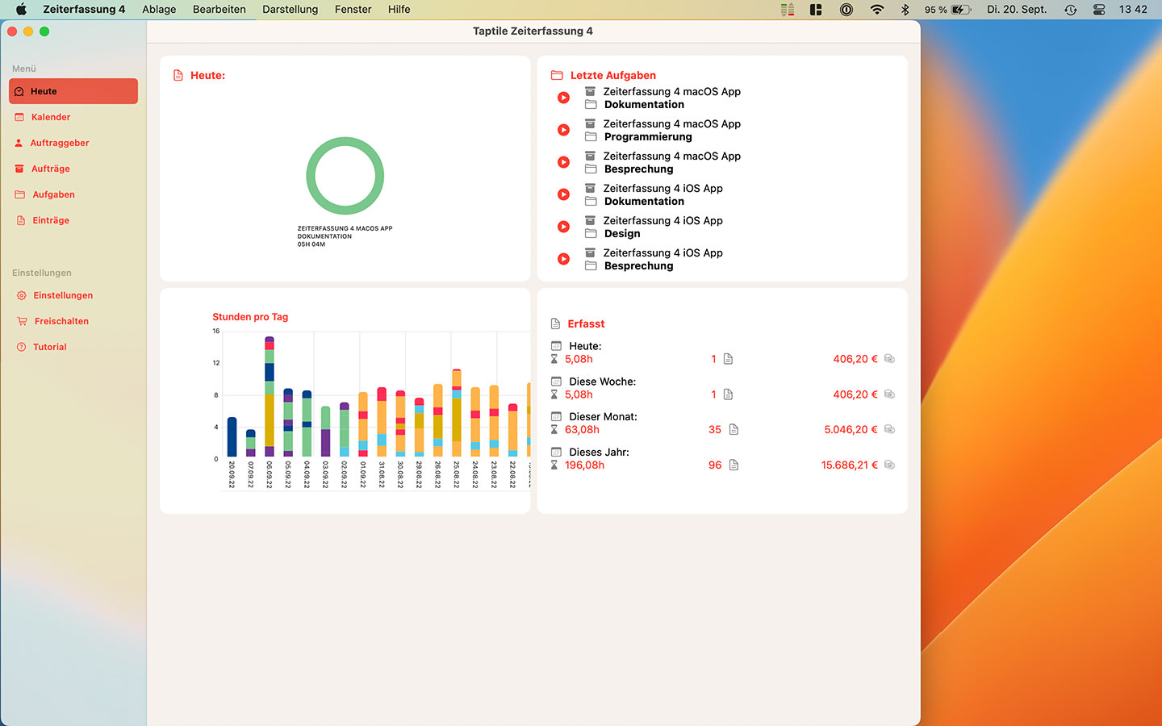Click the folder icon beside Programmierung
This screenshot has width=1162, height=726.
tap(591, 136)
